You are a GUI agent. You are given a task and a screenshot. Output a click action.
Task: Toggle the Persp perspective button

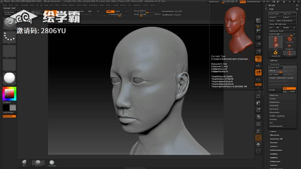coord(258,58)
